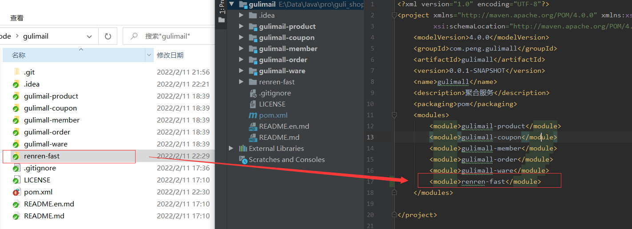Select Scratches and Consoles label

[x=287, y=160]
